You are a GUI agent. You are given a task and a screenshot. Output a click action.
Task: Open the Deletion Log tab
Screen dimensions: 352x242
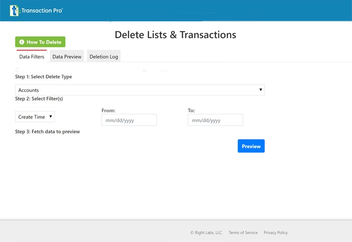click(104, 57)
